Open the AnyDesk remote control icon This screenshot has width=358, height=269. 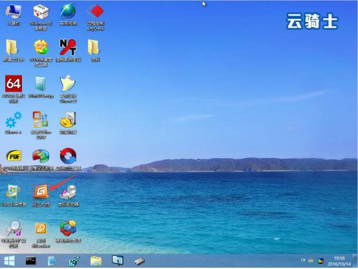96,17
